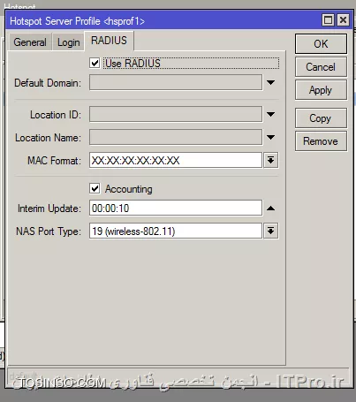Screen dimensions: 356x402
Task: Collapse the Interim Update field arrow
Action: 270,209
